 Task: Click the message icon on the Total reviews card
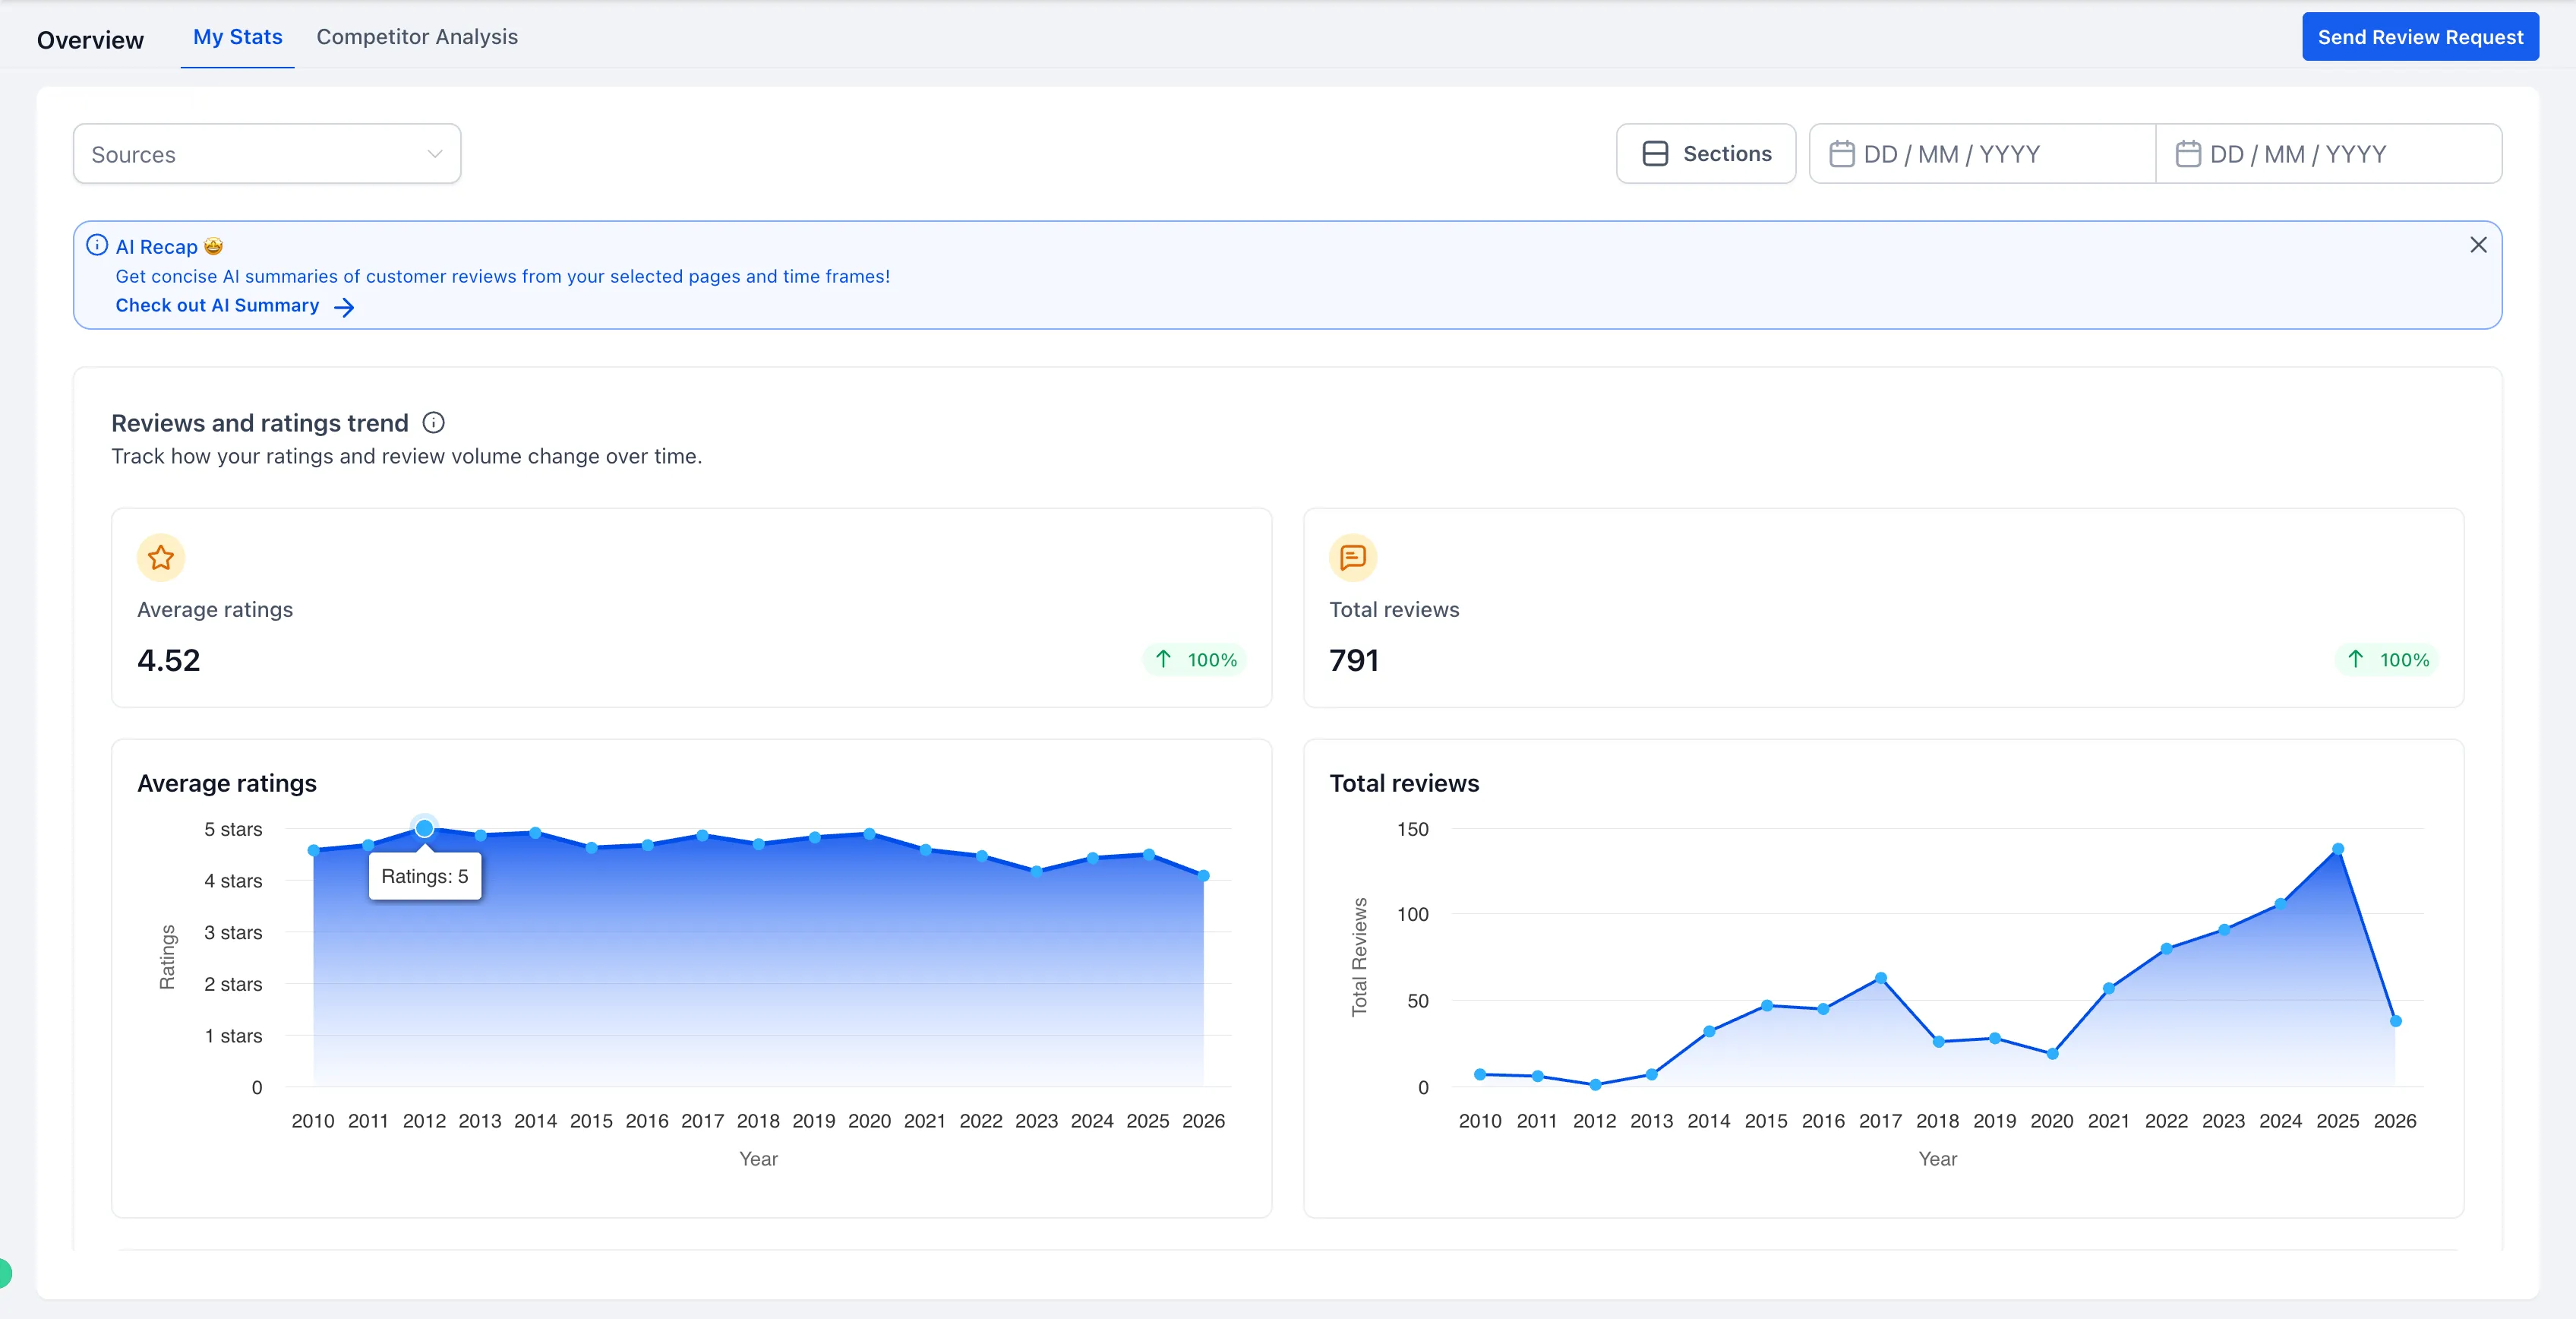tap(1352, 558)
